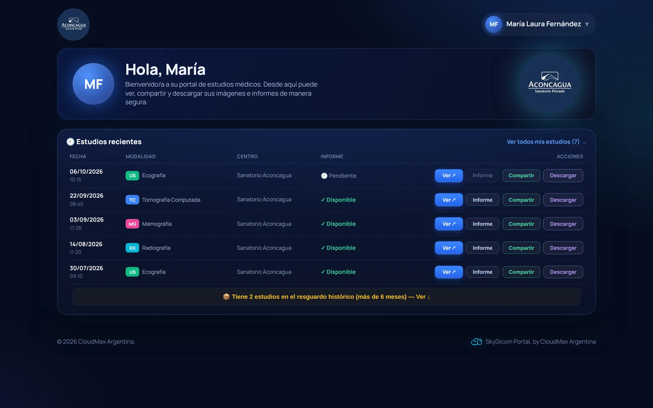Open Informe for Tomografía Computada
The height and width of the screenshot is (408, 653).
coord(482,200)
